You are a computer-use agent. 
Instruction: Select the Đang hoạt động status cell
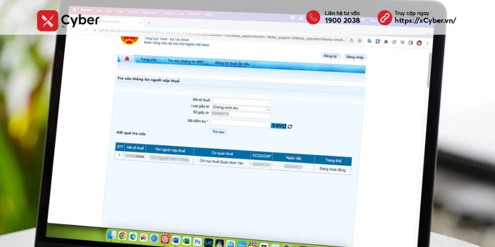pos(333,170)
